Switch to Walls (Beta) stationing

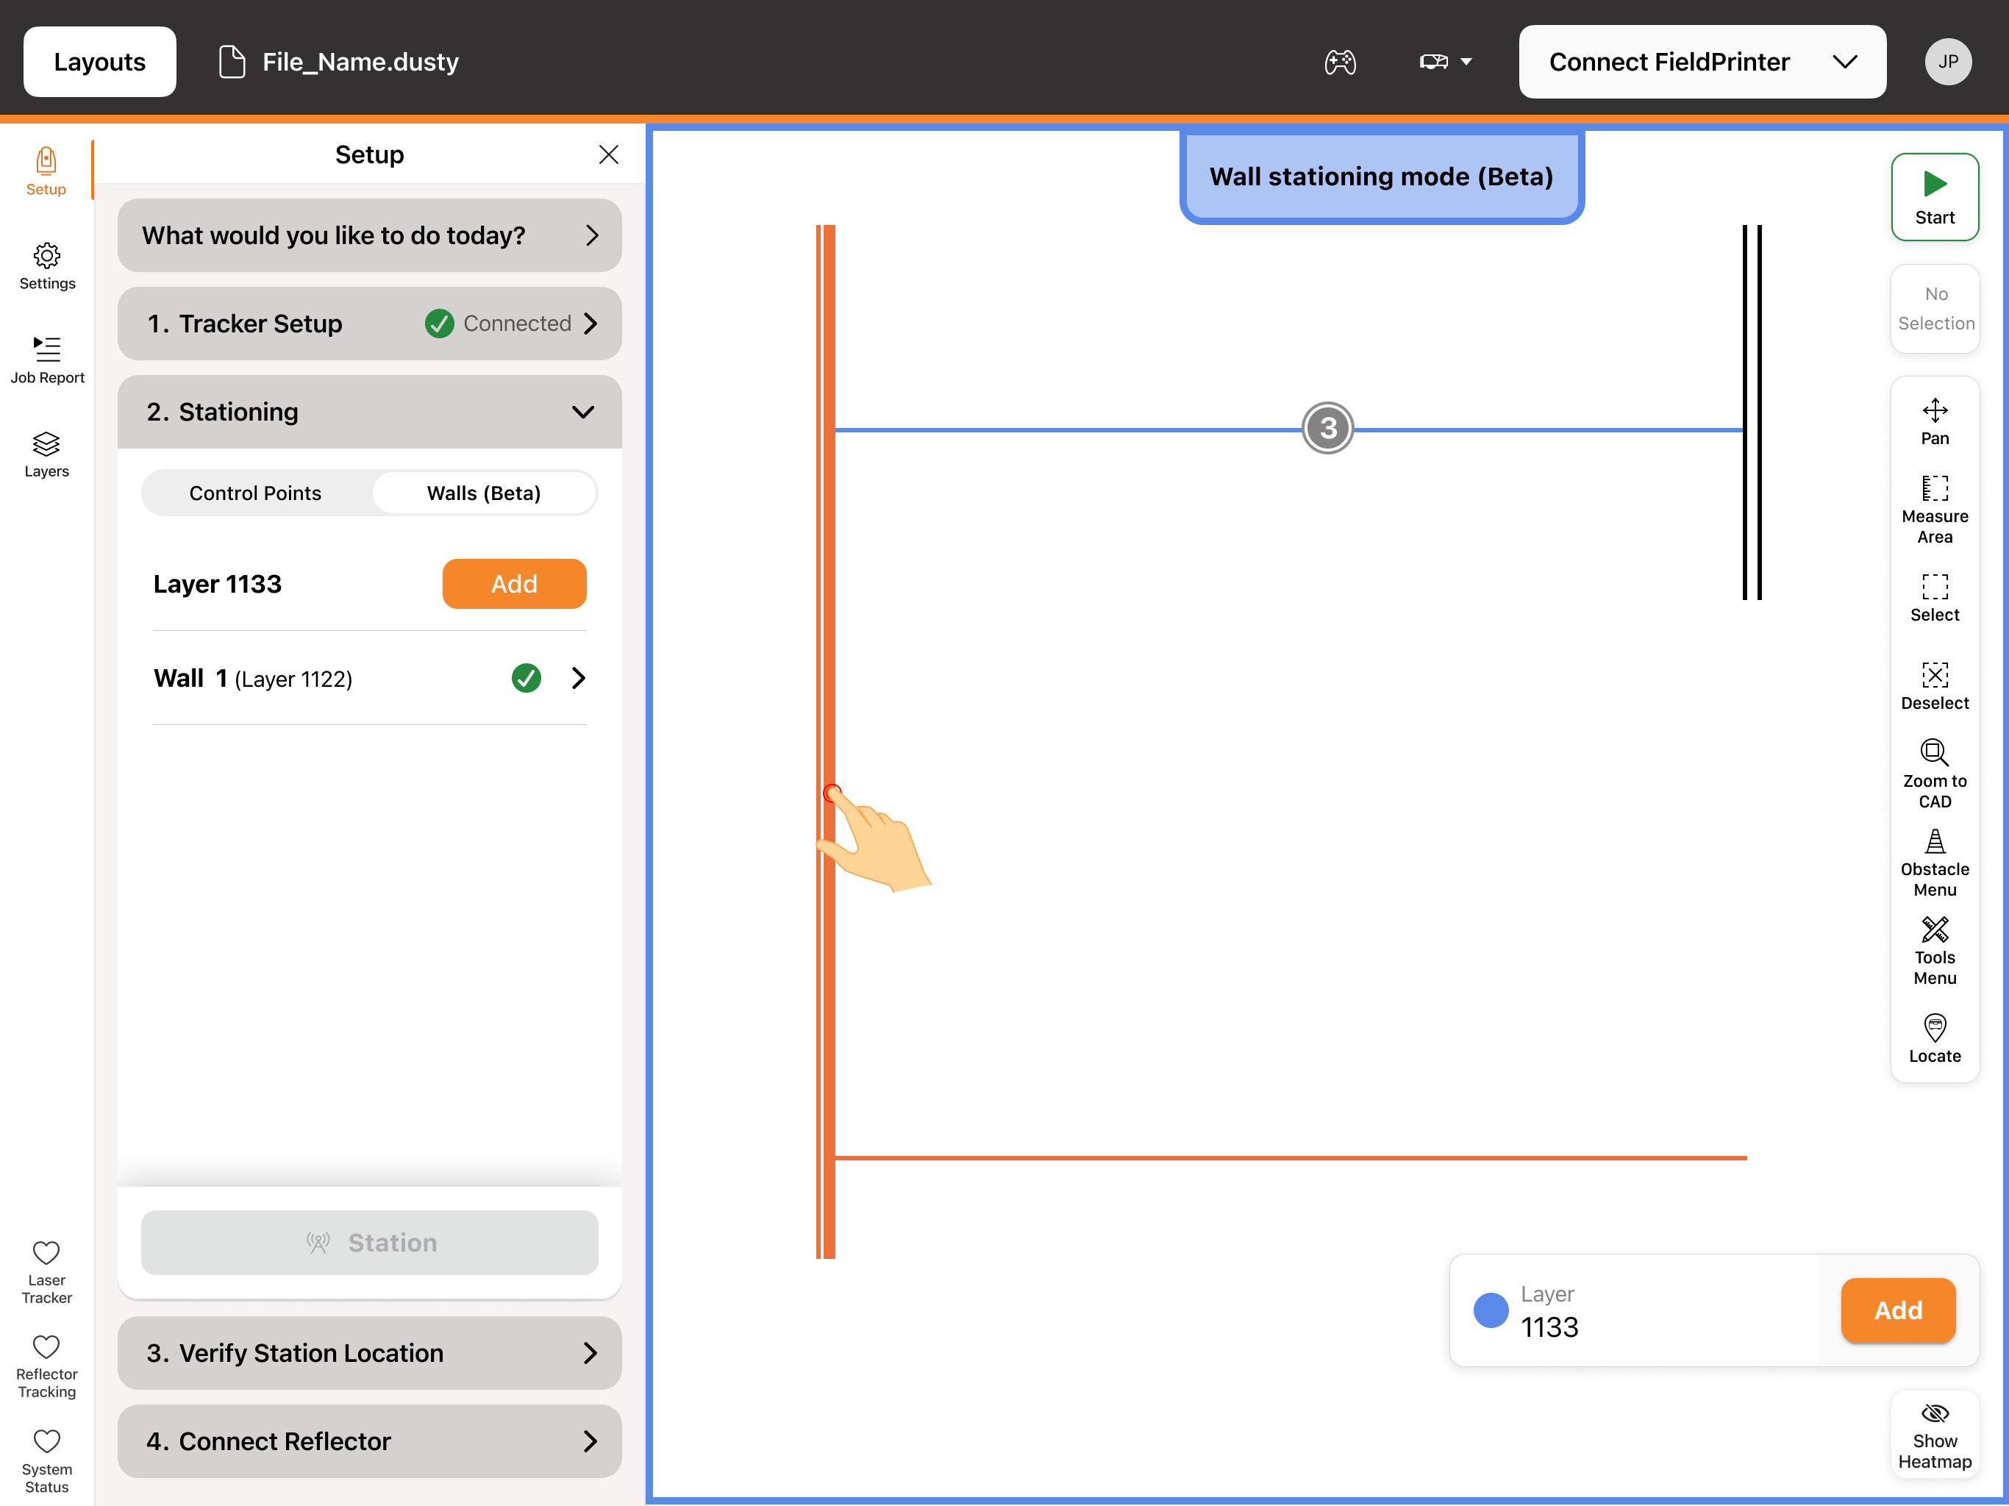(483, 492)
